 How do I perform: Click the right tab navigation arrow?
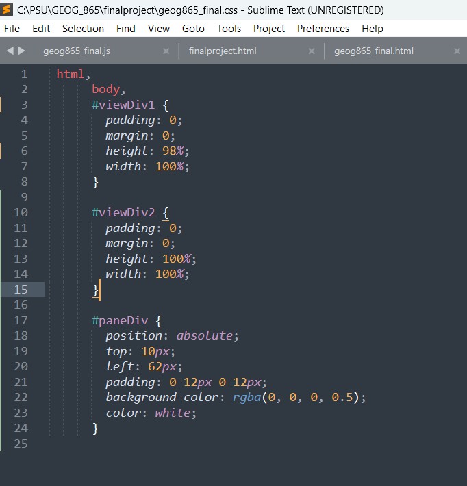tap(22, 51)
